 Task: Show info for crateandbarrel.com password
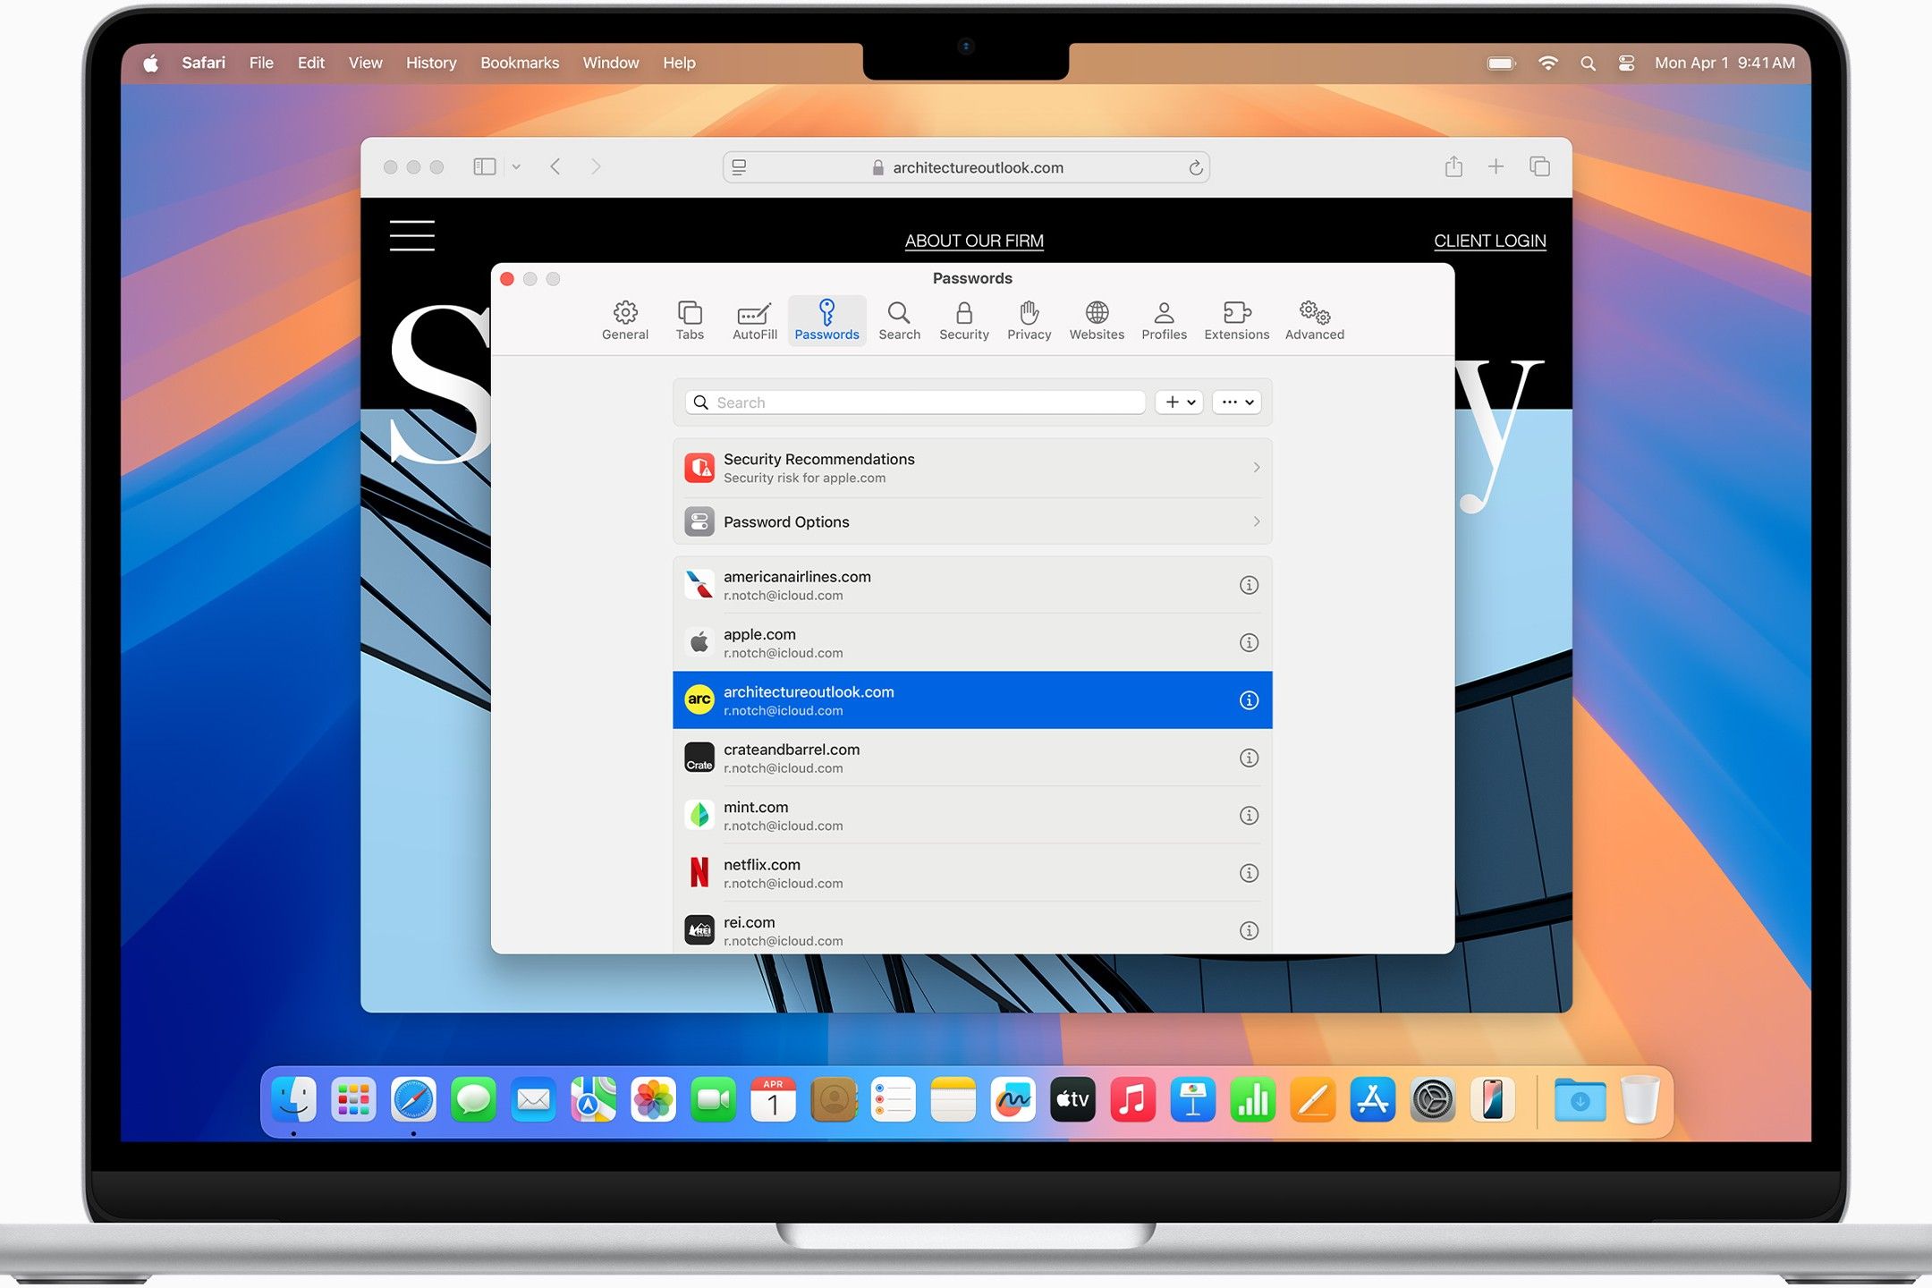pyautogui.click(x=1249, y=758)
